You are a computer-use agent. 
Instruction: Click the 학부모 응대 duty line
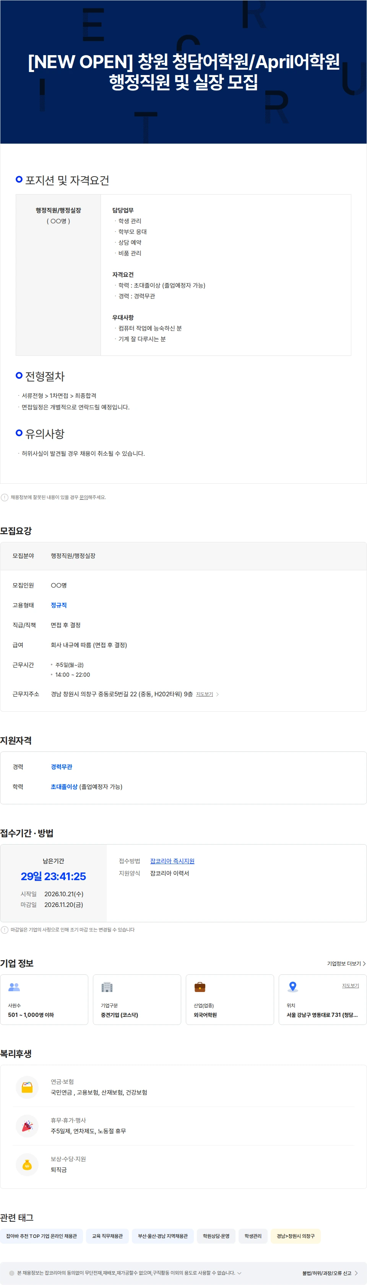(132, 232)
